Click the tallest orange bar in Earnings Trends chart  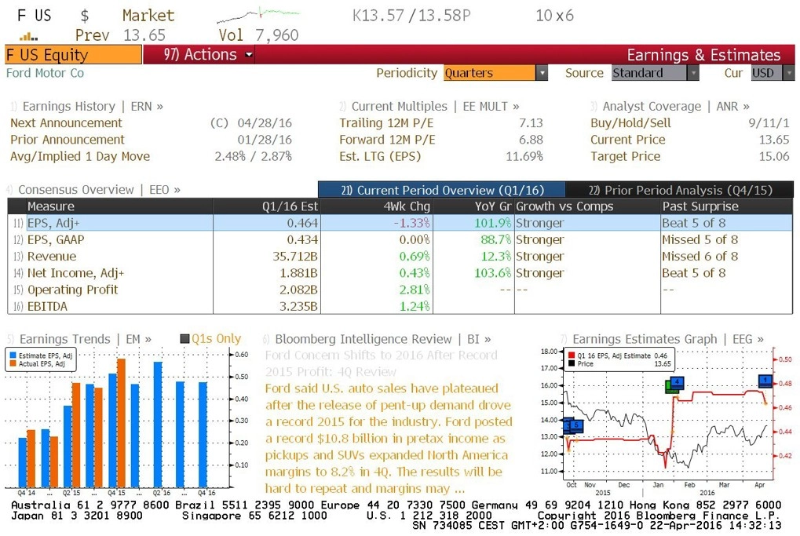(122, 423)
